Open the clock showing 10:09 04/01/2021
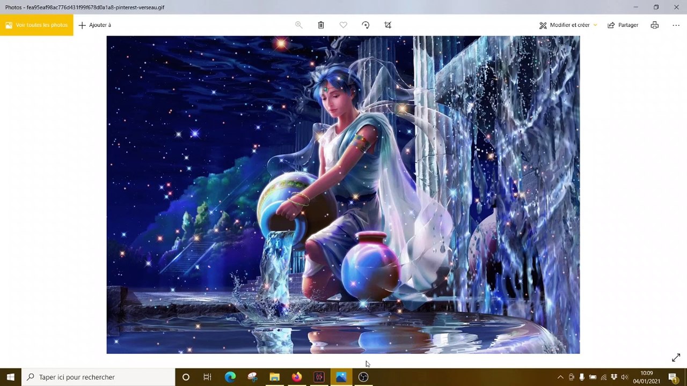Viewport: 687px width, 386px height. 646,377
